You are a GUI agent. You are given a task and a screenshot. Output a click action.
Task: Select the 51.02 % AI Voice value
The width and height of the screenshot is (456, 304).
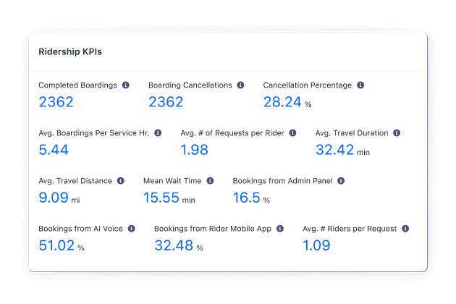[62, 245]
